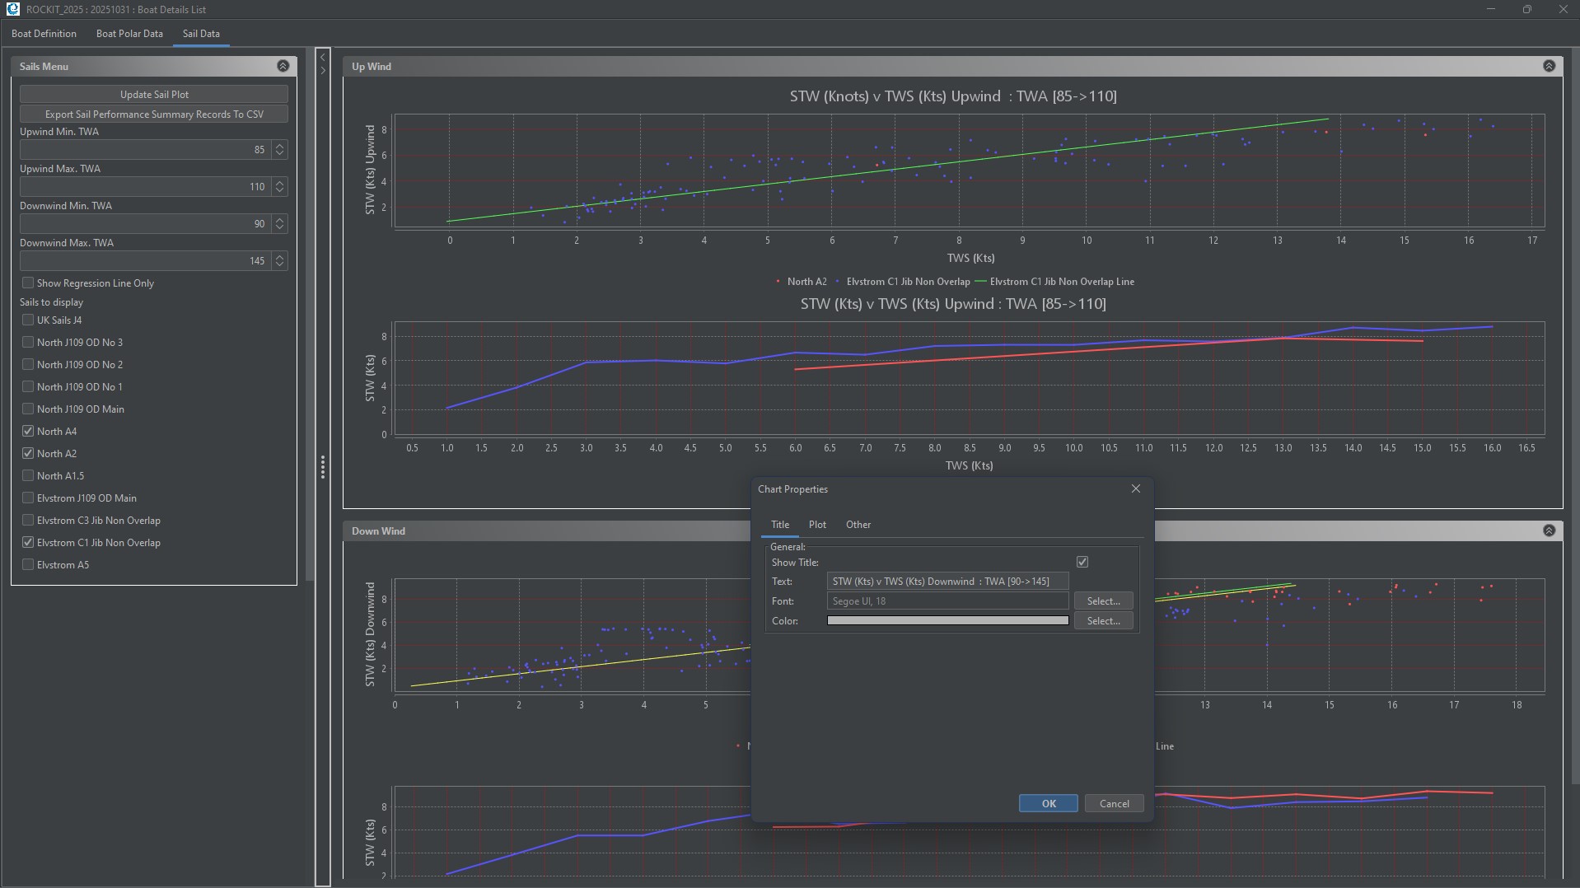Switch to the Boat Polar Data tab
Screen dimensions: 1580x888
(x=129, y=34)
